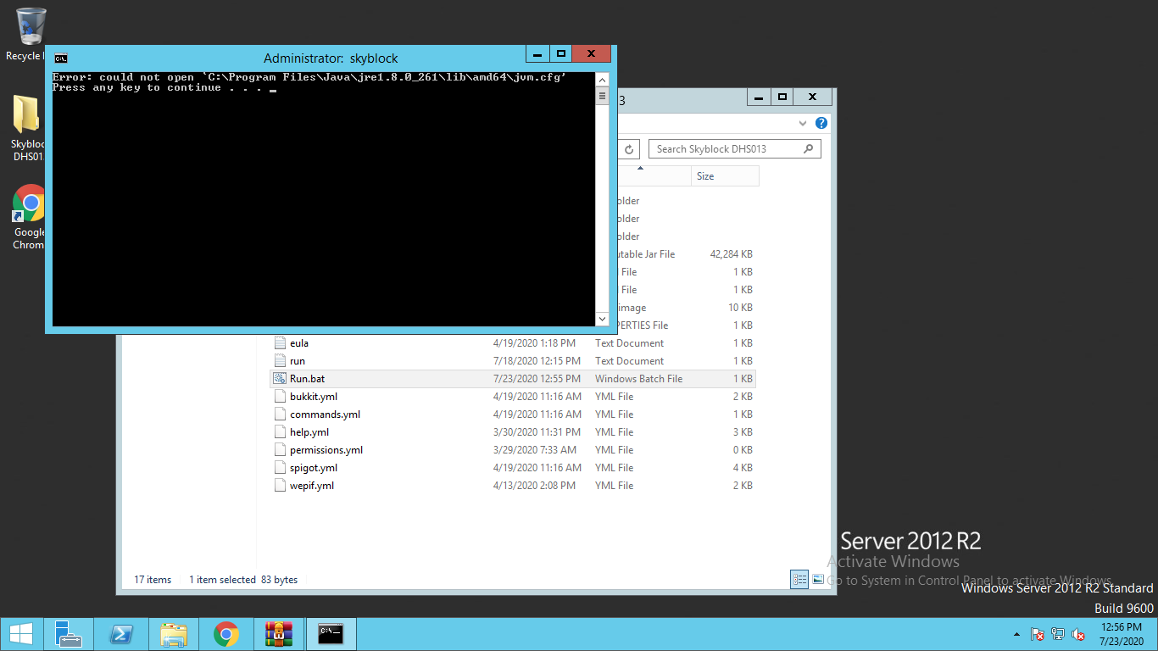This screenshot has height=651, width=1158.
Task: Open WinRAR from the taskbar
Action: pos(278,634)
